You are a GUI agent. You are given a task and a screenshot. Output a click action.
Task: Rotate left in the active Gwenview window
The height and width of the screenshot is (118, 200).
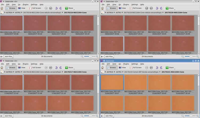(x=157, y=68)
